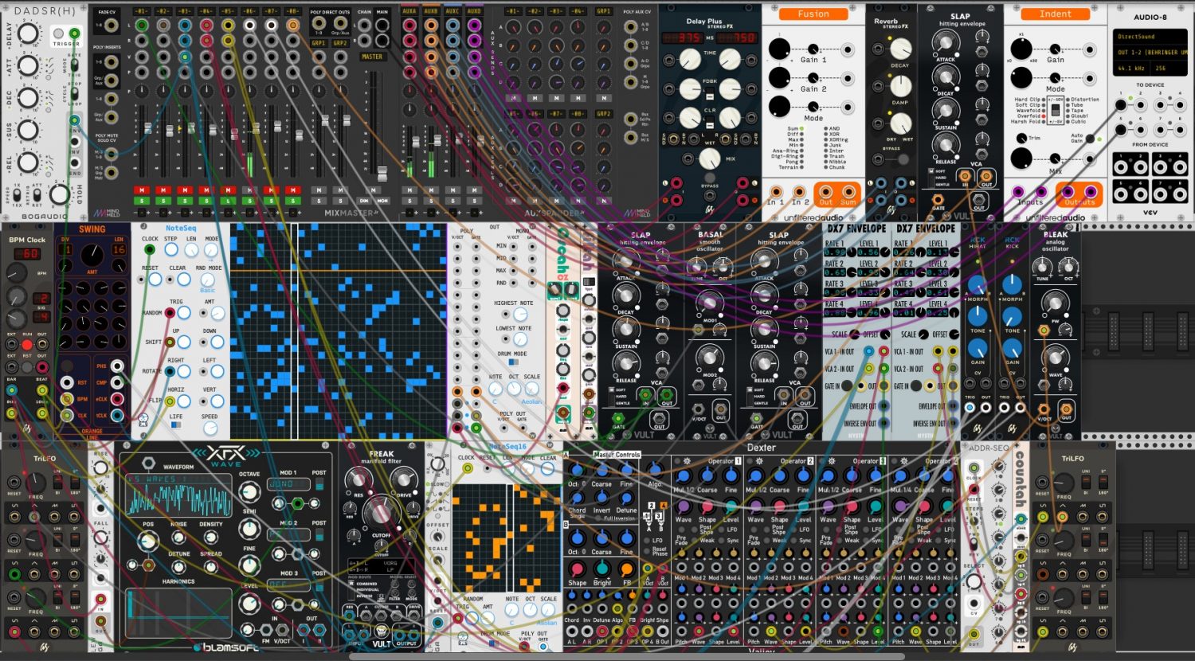Click the orange Indent title button
The height and width of the screenshot is (661, 1195).
1056,14
